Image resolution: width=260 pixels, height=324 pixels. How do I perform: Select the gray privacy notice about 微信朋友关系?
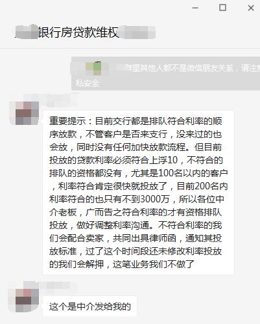point(165,74)
